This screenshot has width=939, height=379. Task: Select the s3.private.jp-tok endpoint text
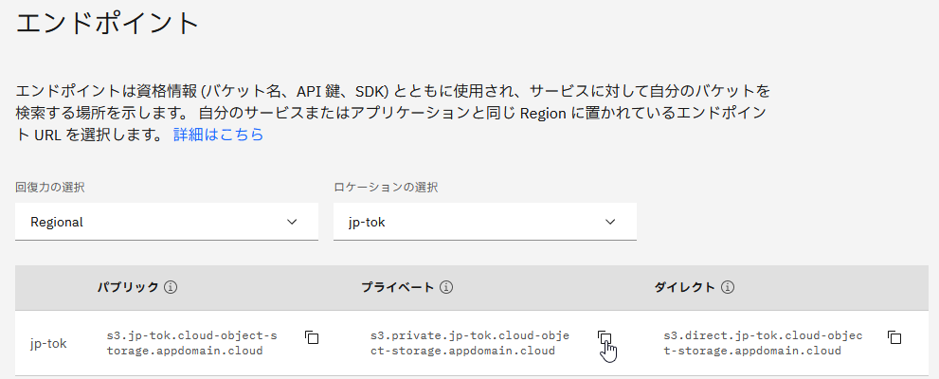pyautogui.click(x=470, y=343)
